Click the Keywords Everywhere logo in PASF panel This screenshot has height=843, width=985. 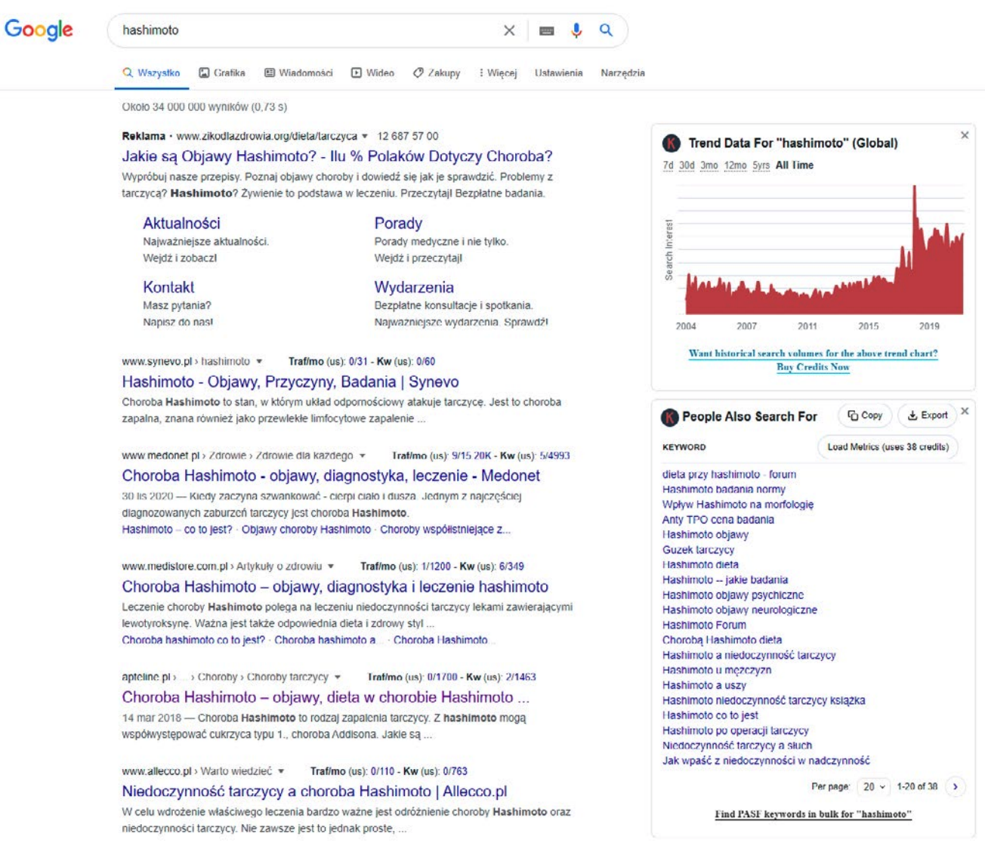tap(669, 417)
